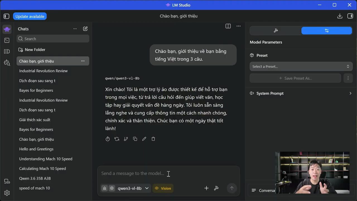Image resolution: width=357 pixels, height=201 pixels.
Task: Open the Hello and Greetings chat
Action: 53,149
